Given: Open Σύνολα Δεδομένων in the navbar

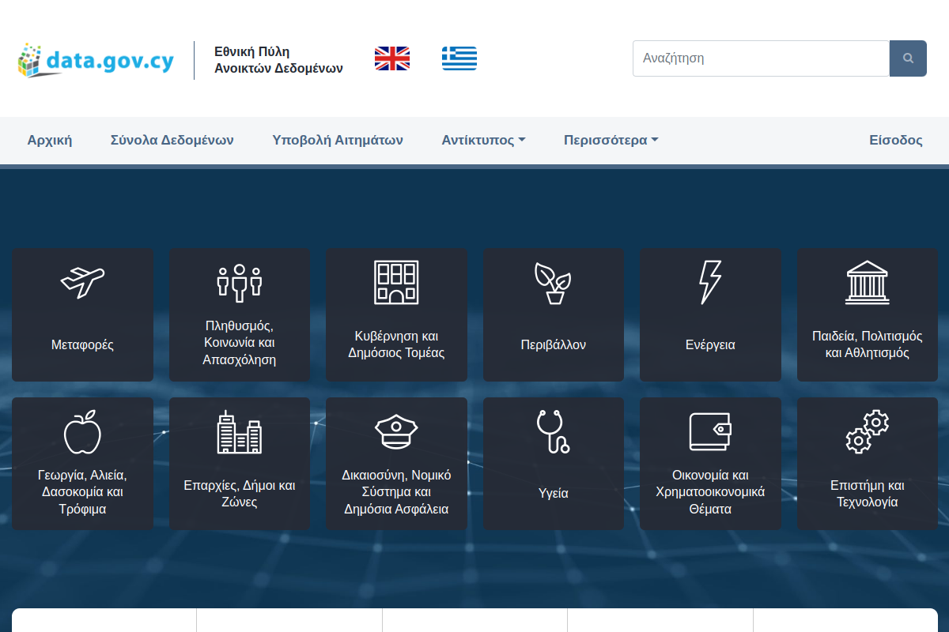Looking at the screenshot, I should tap(172, 141).
